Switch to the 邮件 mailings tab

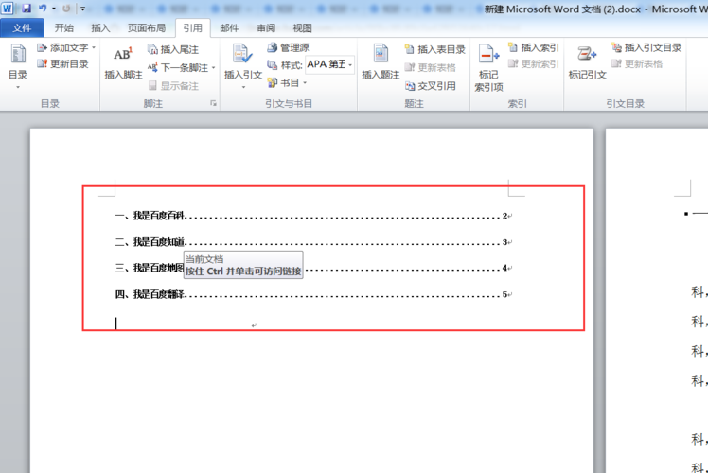pyautogui.click(x=229, y=28)
